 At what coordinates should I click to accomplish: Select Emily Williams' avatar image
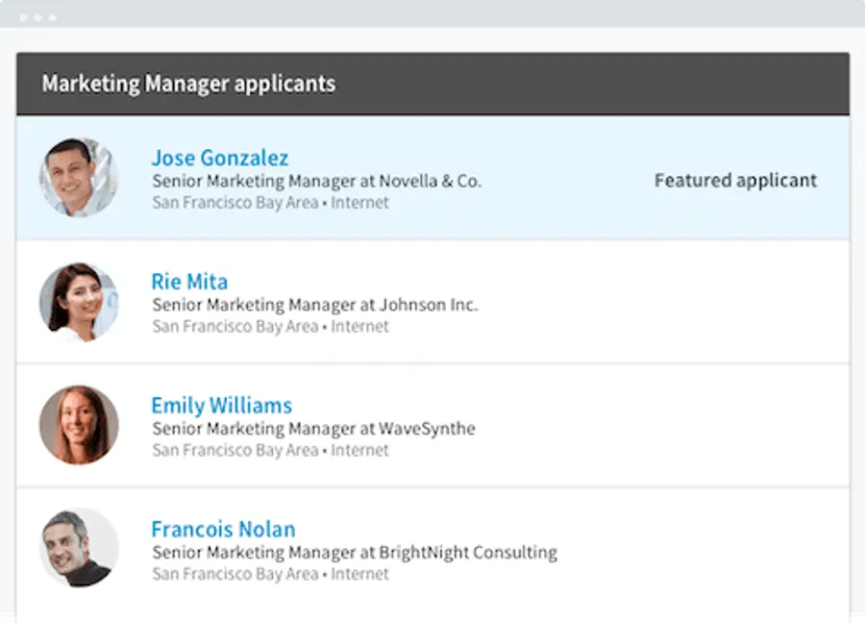pos(79,425)
